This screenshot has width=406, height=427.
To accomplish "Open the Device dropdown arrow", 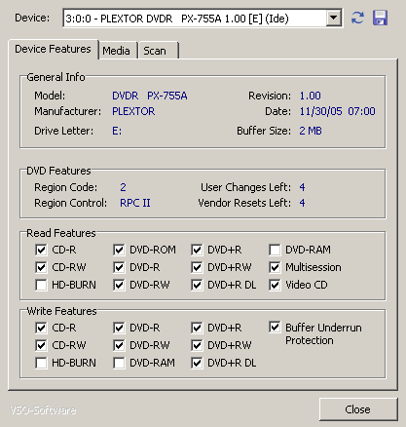I will pyautogui.click(x=334, y=18).
